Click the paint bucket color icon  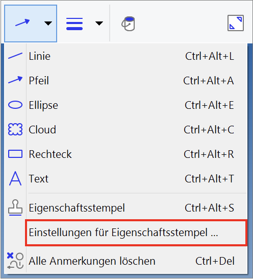(128, 24)
